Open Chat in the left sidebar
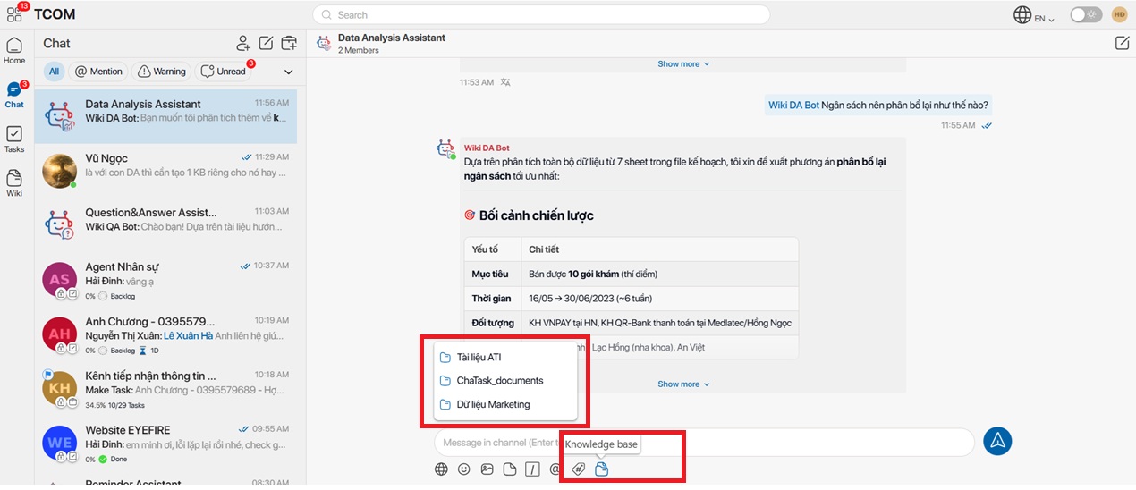The height and width of the screenshot is (490, 1136). pos(14,95)
